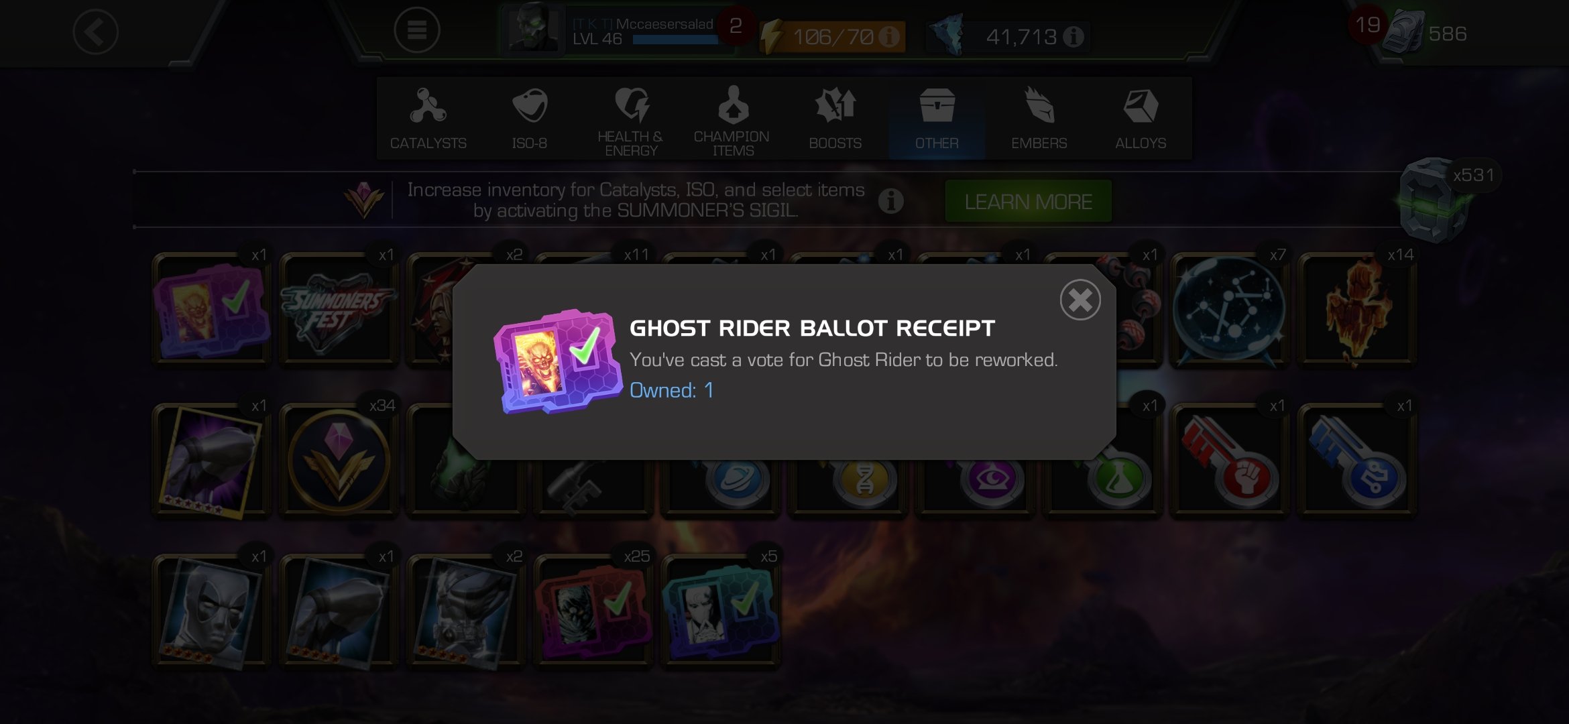Close the Ghost Rider Ballot Receipt popup
Screen dimensions: 1569x724
[x=1080, y=300]
